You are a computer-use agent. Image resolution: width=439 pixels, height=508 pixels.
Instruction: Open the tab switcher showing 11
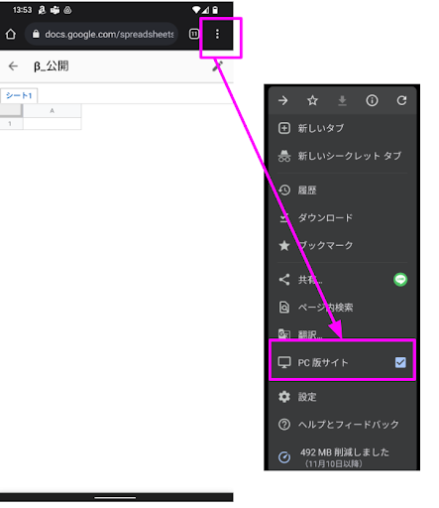click(194, 34)
